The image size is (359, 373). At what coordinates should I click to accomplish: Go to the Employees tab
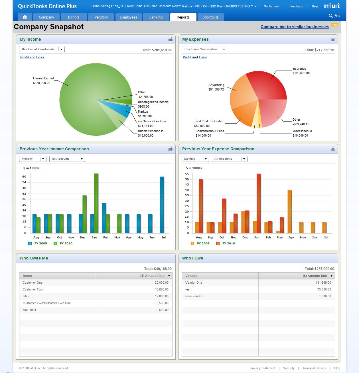coord(128,17)
